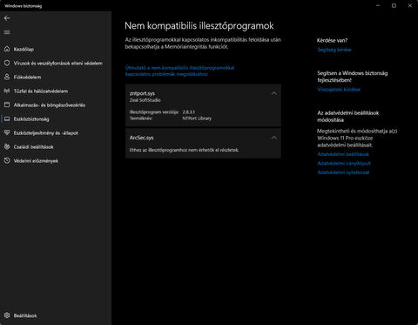
Task: Select Eszközbiztonság in the sidebar
Action: 56,118
